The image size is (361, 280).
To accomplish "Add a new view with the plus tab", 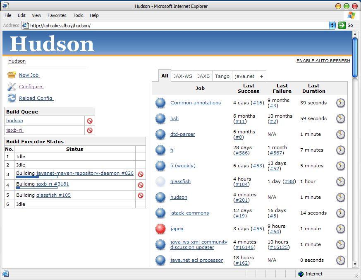I will (261, 76).
